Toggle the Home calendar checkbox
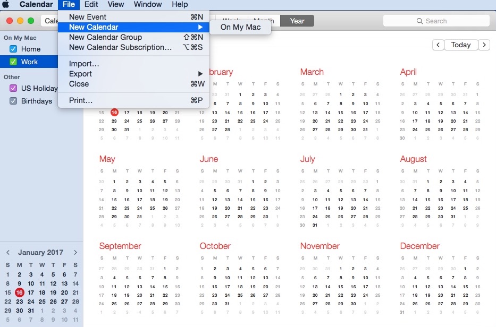The width and height of the screenshot is (496, 327). tap(13, 49)
